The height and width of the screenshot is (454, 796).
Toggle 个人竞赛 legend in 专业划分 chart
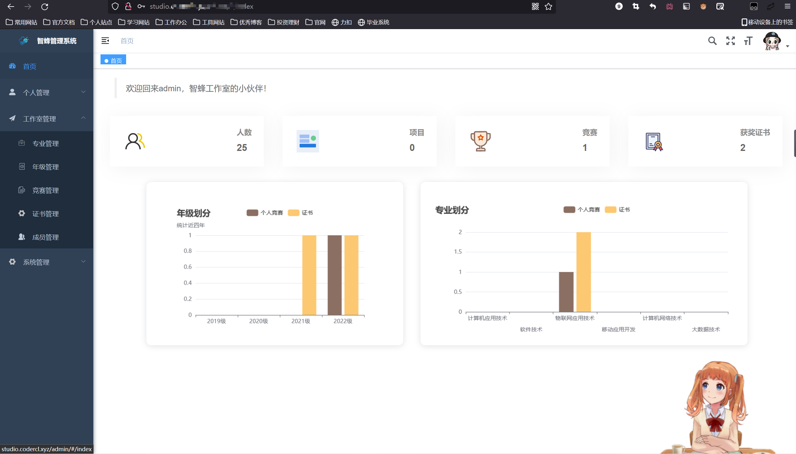(582, 210)
